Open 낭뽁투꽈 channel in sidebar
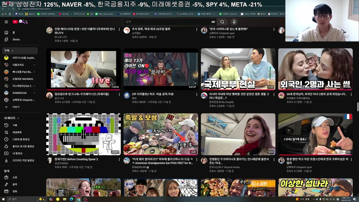 (x=20, y=100)
